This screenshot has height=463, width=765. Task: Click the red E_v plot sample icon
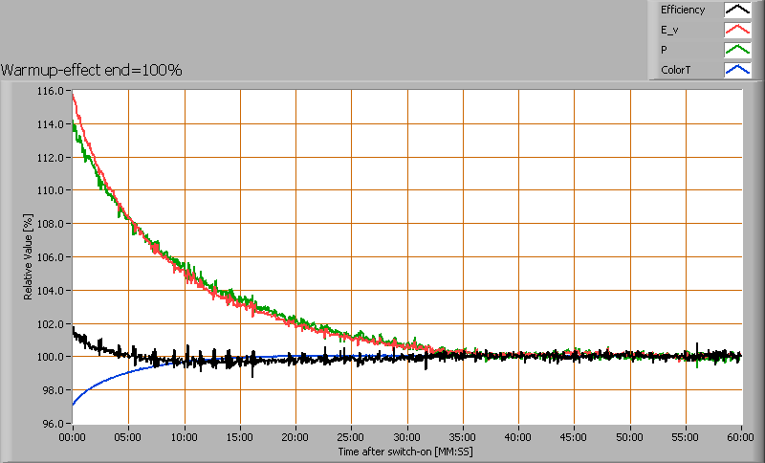pos(736,31)
